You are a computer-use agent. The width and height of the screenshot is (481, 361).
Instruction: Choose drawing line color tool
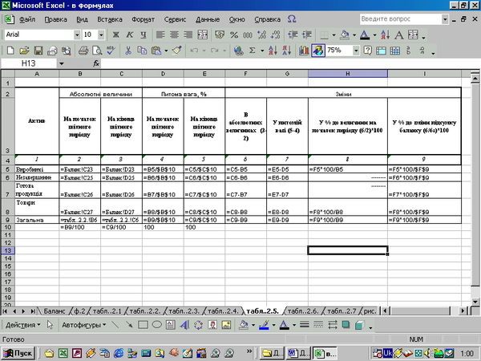point(264,325)
